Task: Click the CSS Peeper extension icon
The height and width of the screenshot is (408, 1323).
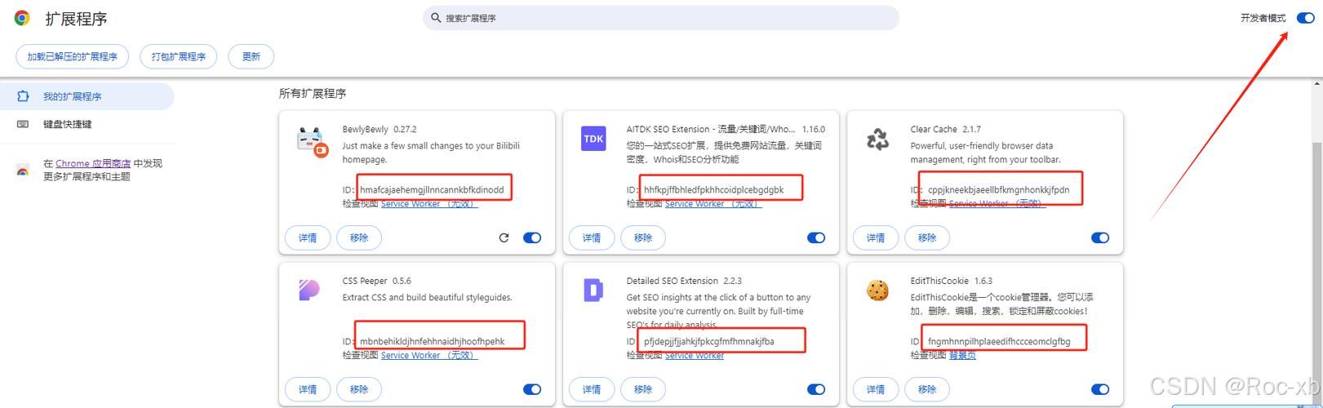Action: tap(309, 290)
